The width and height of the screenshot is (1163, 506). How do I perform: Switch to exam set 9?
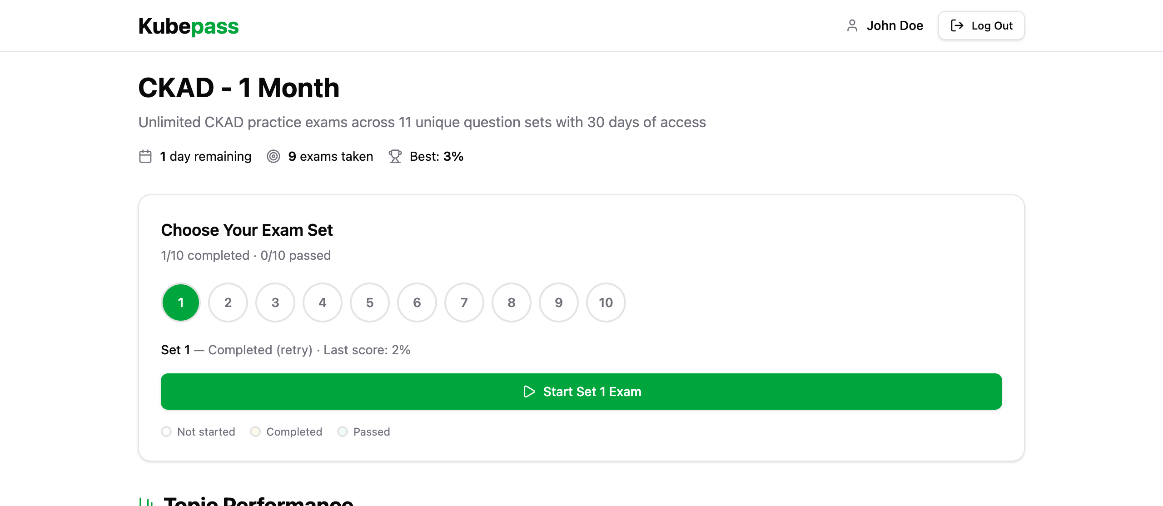pos(559,303)
